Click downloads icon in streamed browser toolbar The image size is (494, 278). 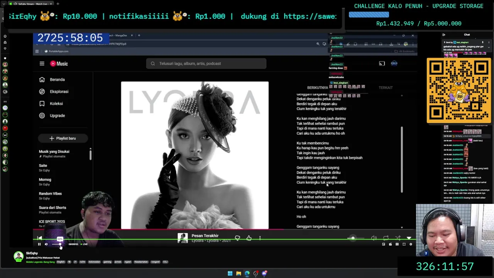pos(391,44)
